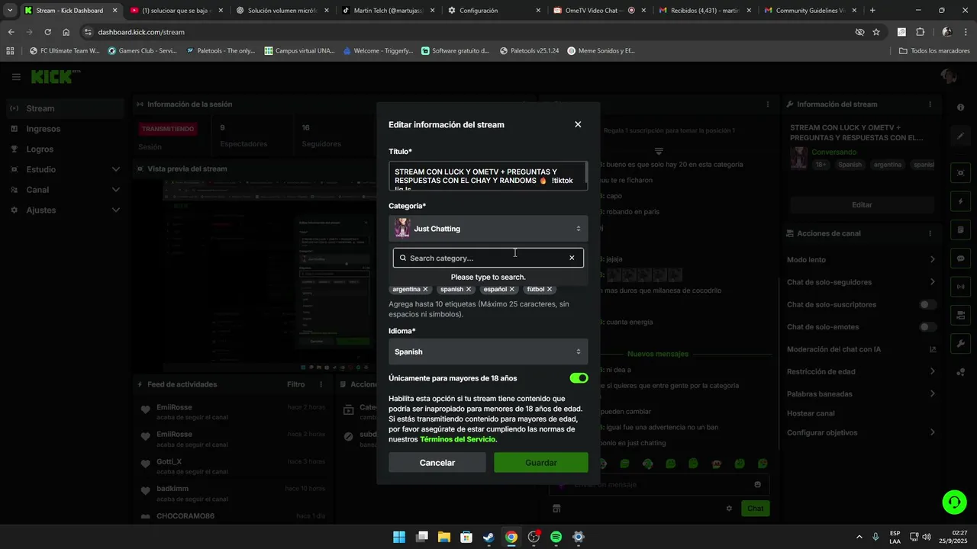Screen dimensions: 977x549
Task: Go to Ingresos in the sidebar
Action: tap(64, 129)
